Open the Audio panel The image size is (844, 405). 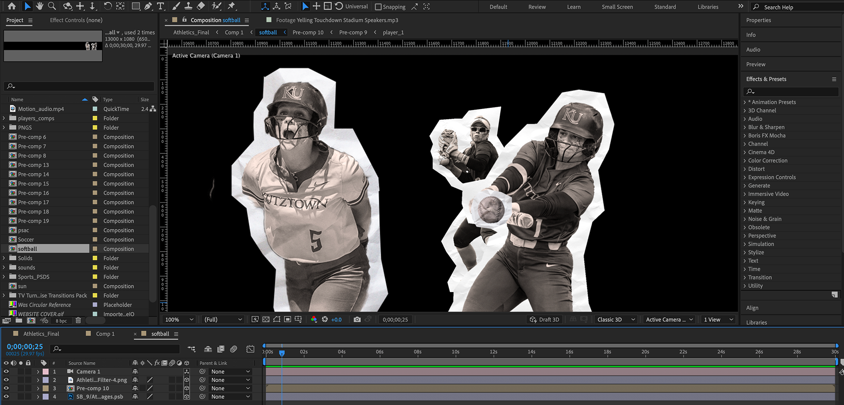coord(753,50)
